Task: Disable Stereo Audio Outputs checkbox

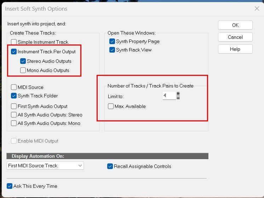Action: click(x=23, y=61)
